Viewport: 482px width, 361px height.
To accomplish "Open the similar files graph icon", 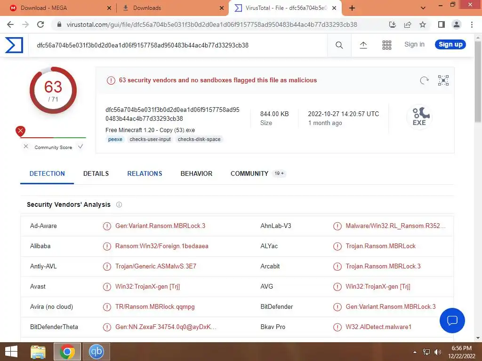I will pos(443,80).
